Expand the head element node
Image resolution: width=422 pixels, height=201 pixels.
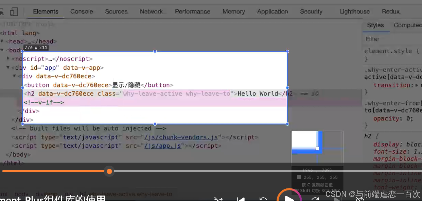pyautogui.click(x=2, y=41)
